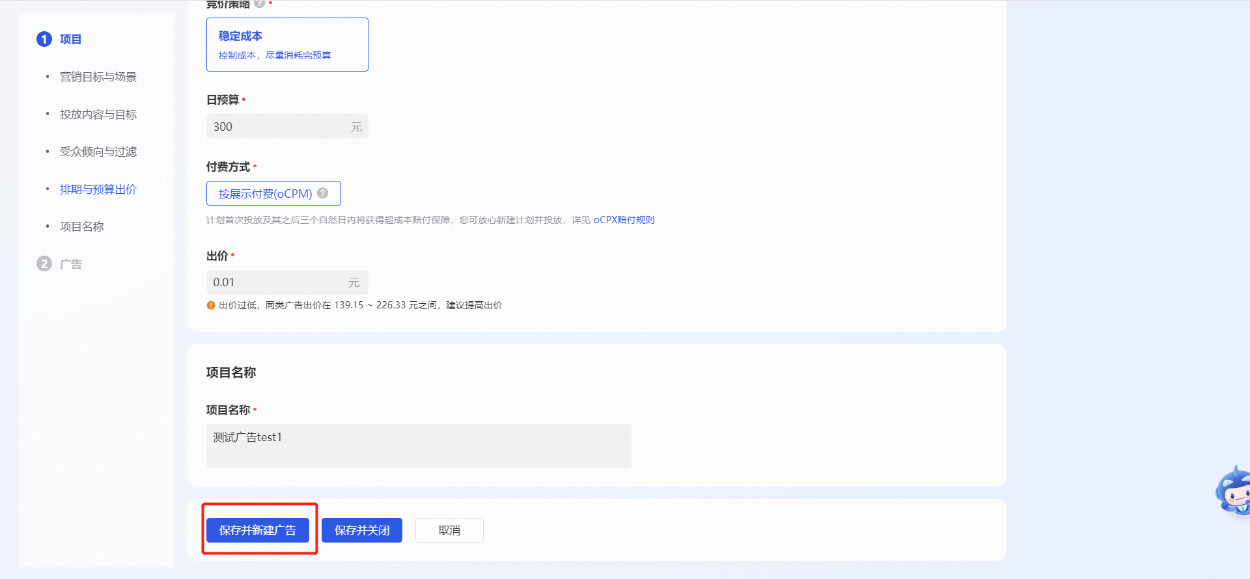Click the 项目名称 text field 测试广告test1

coord(419,446)
